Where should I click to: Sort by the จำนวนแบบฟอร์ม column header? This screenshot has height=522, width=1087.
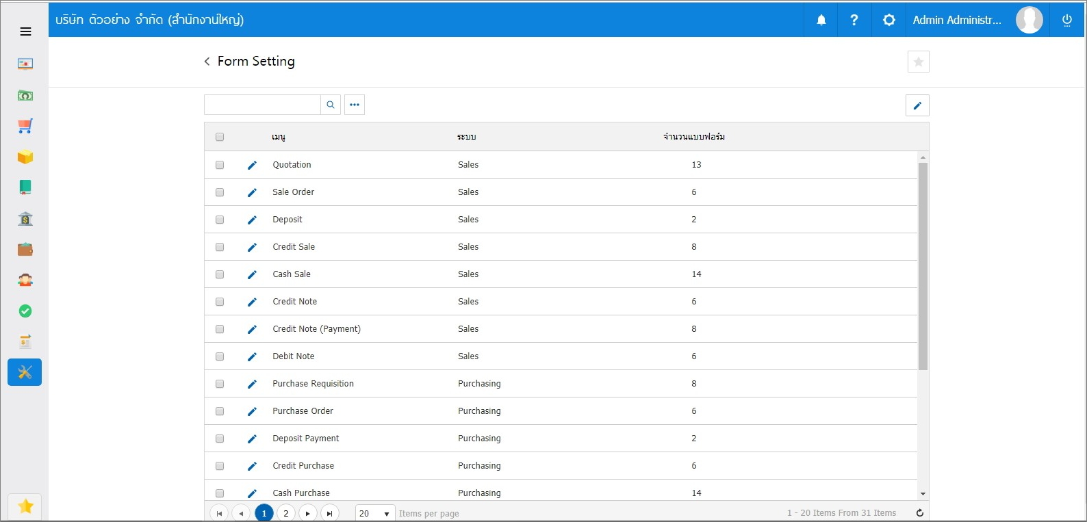pos(694,137)
